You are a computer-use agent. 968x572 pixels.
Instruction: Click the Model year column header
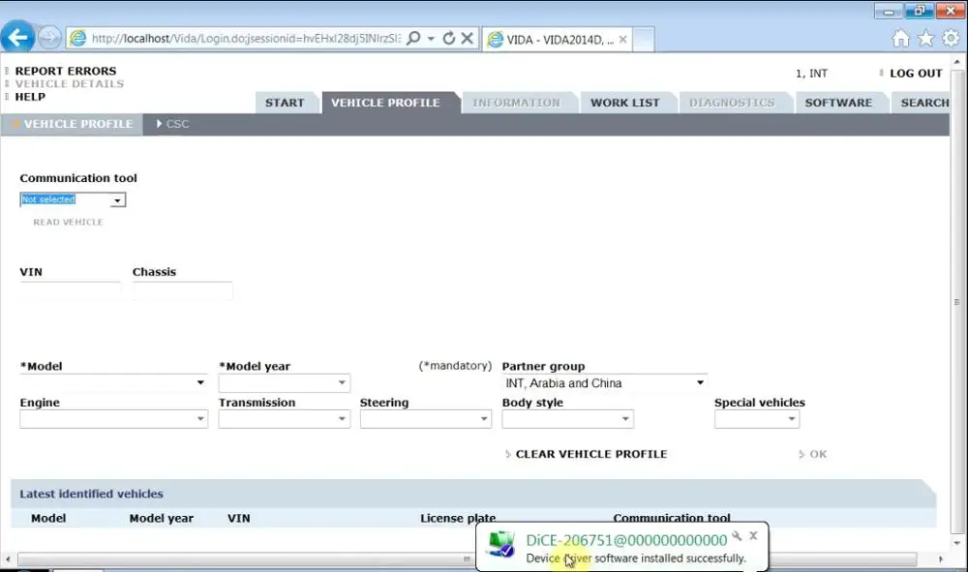click(x=161, y=519)
